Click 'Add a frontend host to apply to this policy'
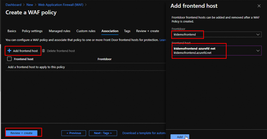Screen dimensions: 267x139 36,67
